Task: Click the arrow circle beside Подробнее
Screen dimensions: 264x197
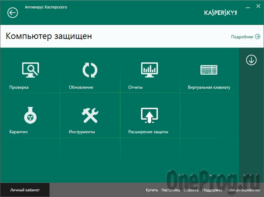Action: coord(258,37)
